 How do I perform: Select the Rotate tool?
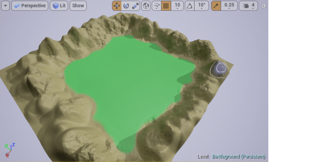coord(126,6)
